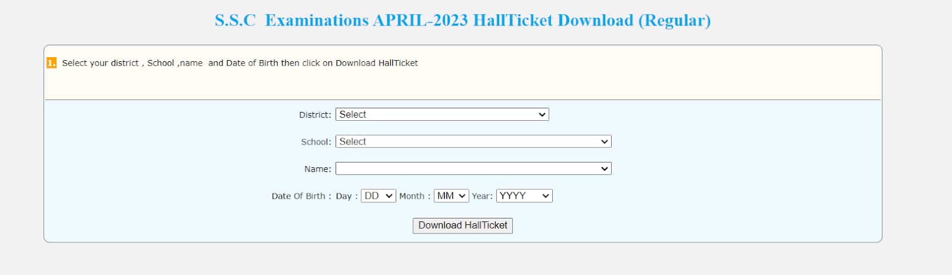The width and height of the screenshot is (952, 275).
Task: Click the instruction text about selecting district
Action: pyautogui.click(x=240, y=63)
